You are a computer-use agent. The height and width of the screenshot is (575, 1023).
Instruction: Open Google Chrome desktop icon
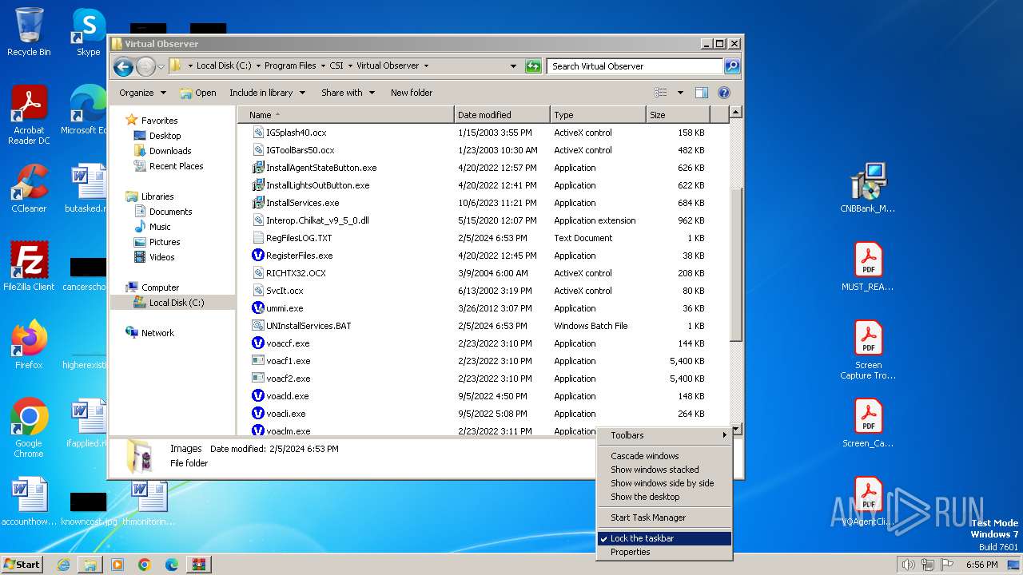click(29, 428)
